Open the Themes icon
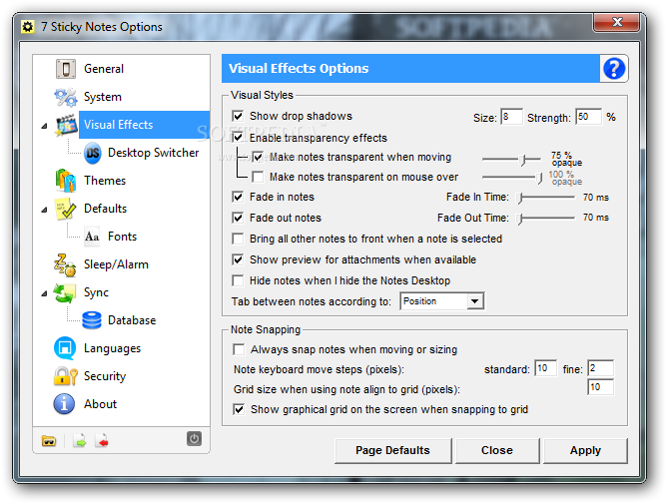 (66, 181)
